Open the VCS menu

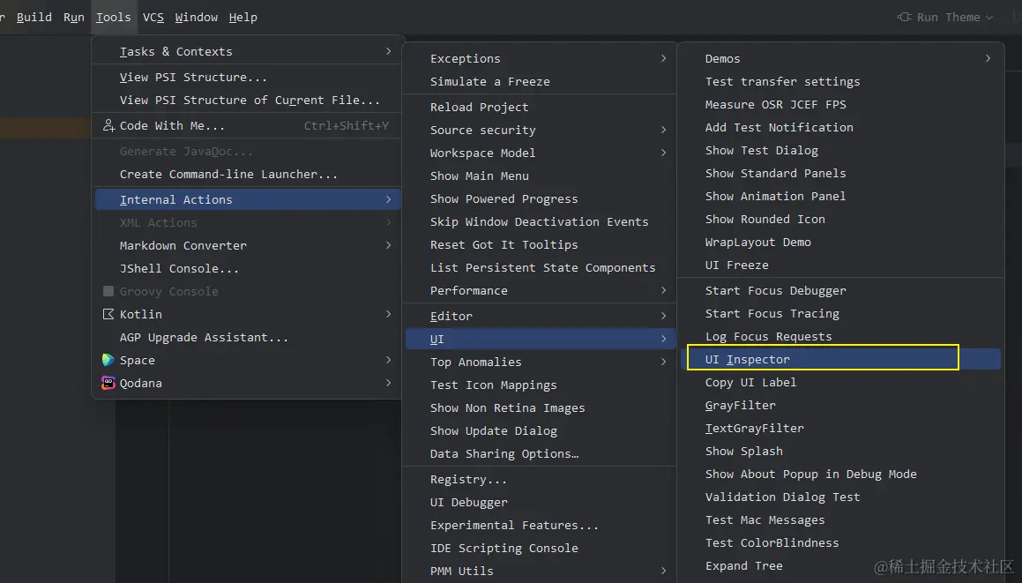point(153,18)
